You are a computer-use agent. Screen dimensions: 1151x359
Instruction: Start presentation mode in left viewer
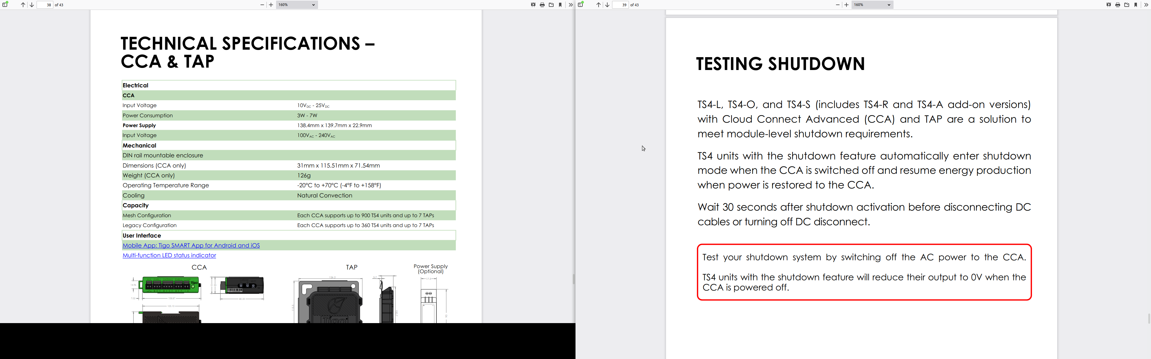click(x=533, y=5)
